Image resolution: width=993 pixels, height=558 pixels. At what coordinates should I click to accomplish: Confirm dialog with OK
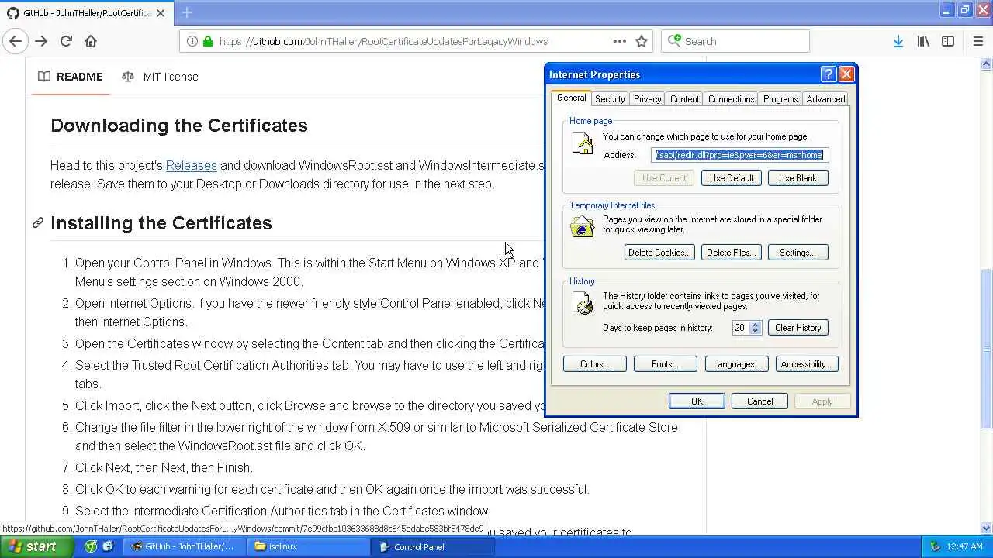697,401
